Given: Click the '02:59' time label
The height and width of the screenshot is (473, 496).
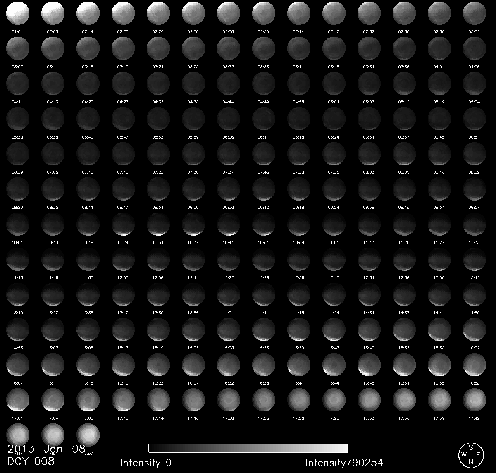Looking at the screenshot, I should click(x=439, y=31).
